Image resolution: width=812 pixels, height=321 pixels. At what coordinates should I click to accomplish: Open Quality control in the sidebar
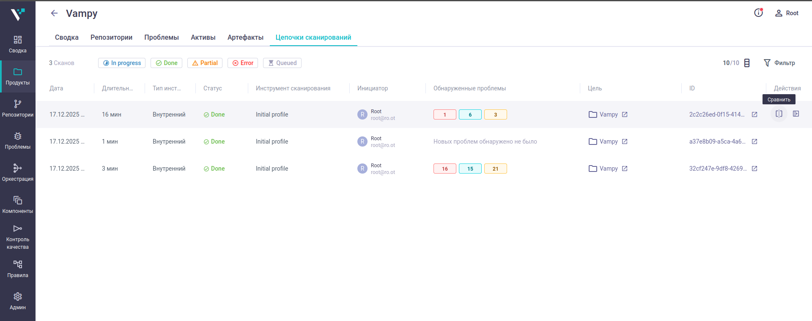point(18,237)
